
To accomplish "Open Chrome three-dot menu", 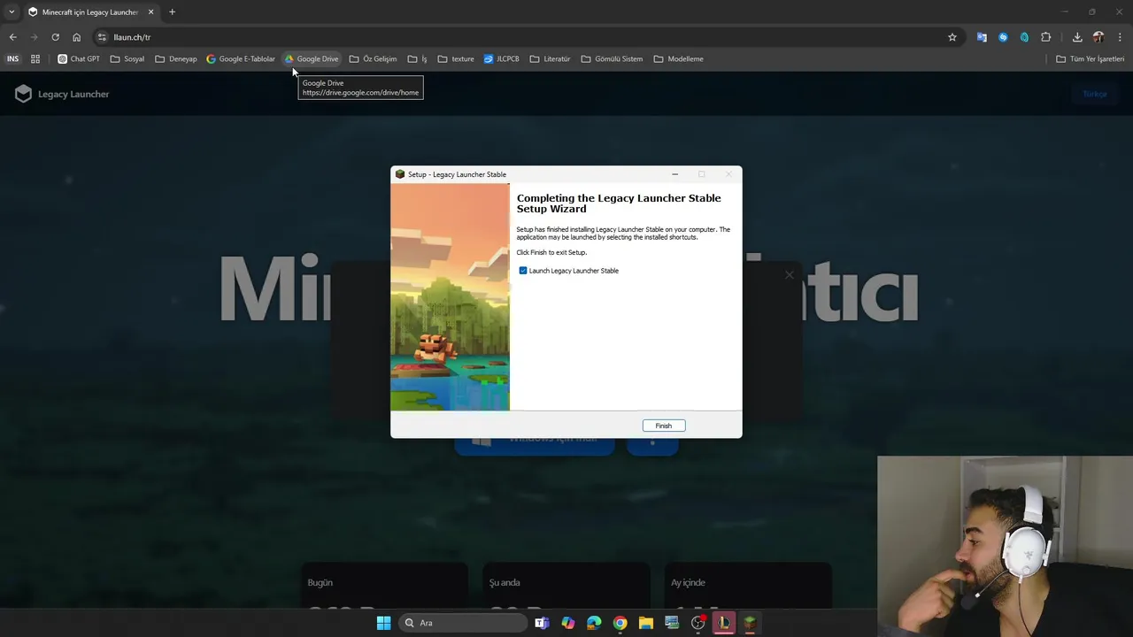I will tap(1120, 37).
